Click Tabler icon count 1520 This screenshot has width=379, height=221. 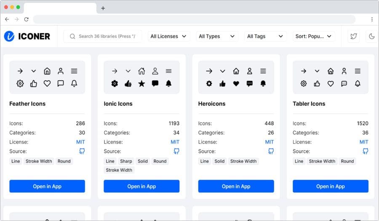tap(363, 123)
